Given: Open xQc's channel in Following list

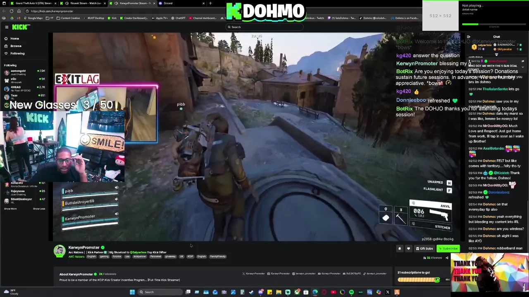Looking at the screenshot, I should click(x=25, y=80).
